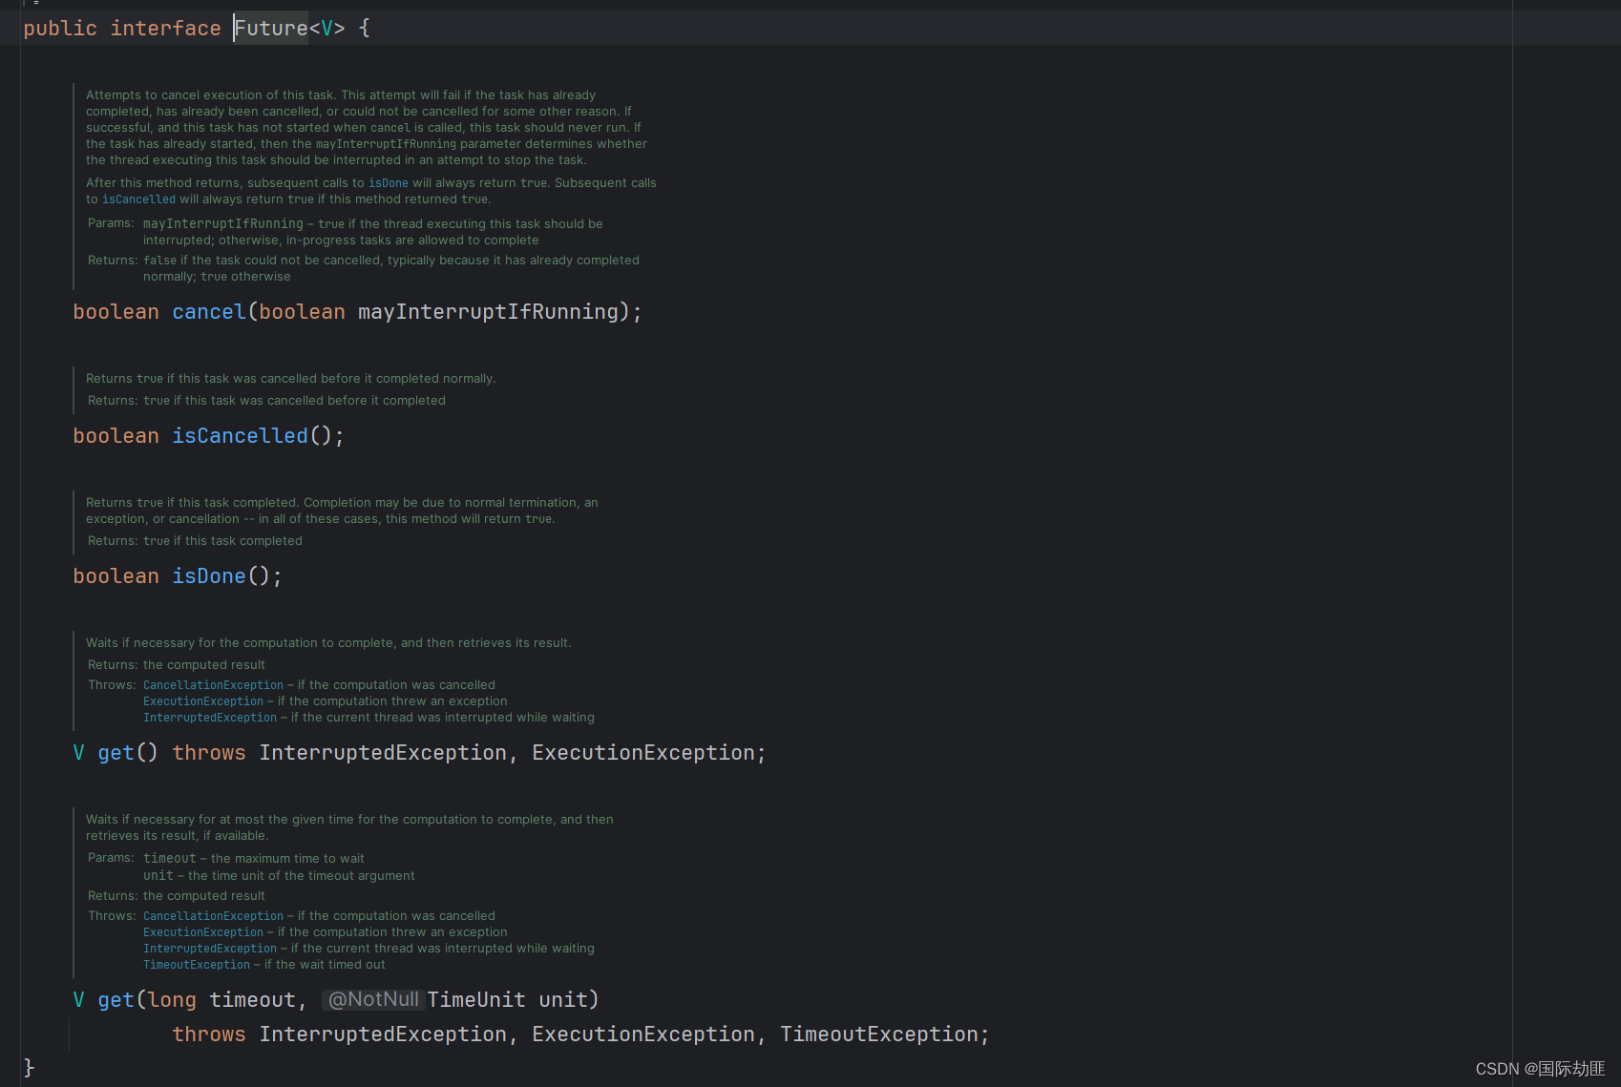Click the closing brace of the interface

pos(29,1068)
